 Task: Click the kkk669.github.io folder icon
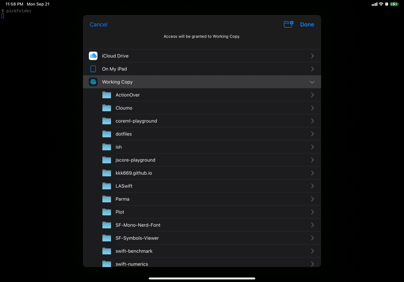click(107, 173)
